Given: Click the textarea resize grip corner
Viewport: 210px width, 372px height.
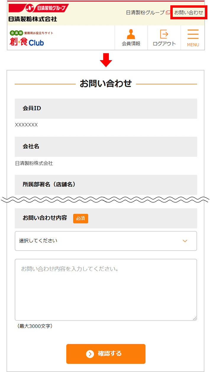Looking at the screenshot, I should coord(195,318).
